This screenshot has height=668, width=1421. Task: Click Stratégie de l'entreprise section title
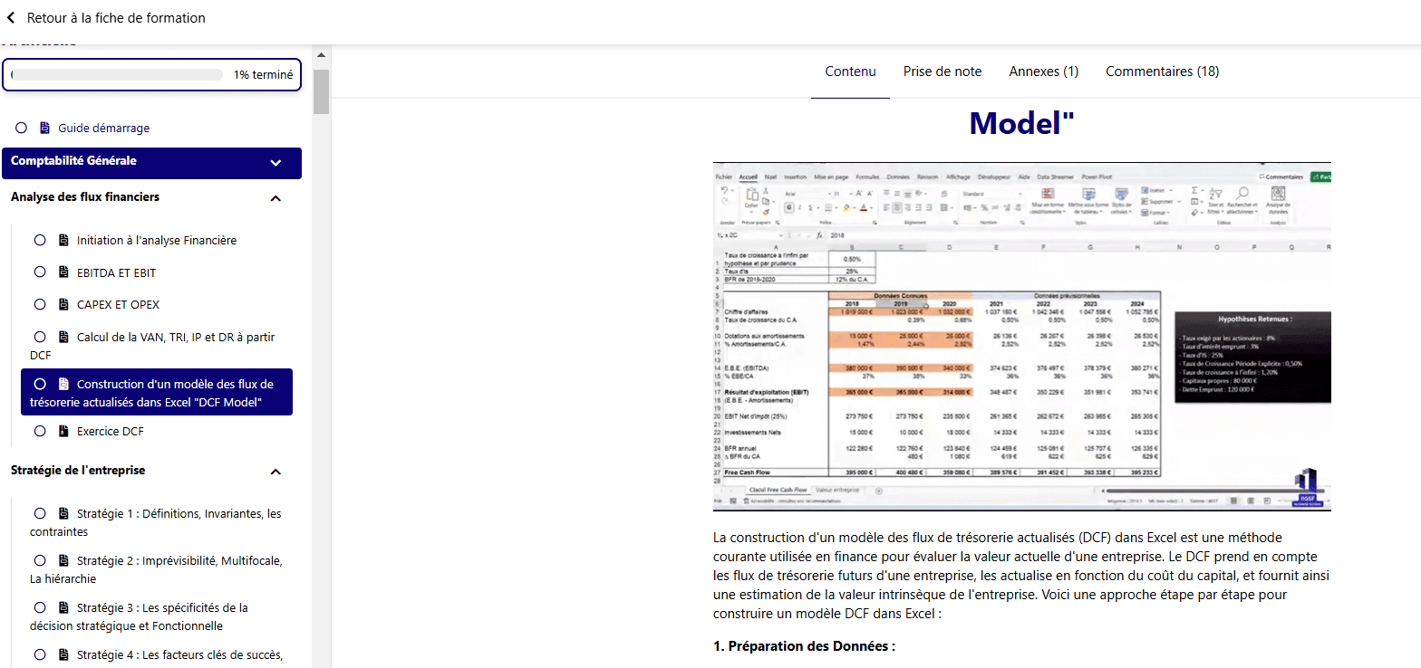(78, 470)
